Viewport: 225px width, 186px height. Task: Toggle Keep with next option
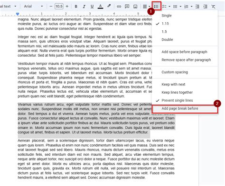185,84
